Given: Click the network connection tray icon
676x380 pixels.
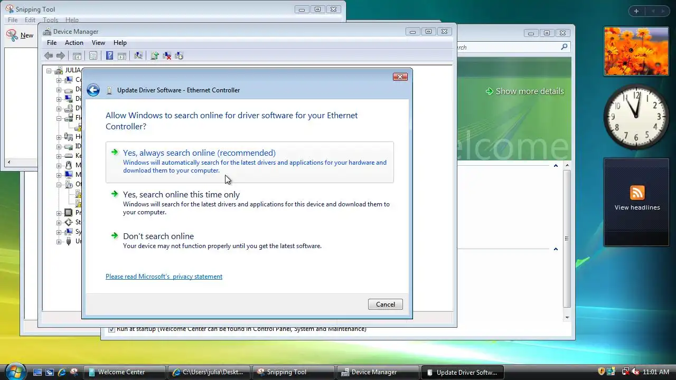Looking at the screenshot, I should 625,372.
